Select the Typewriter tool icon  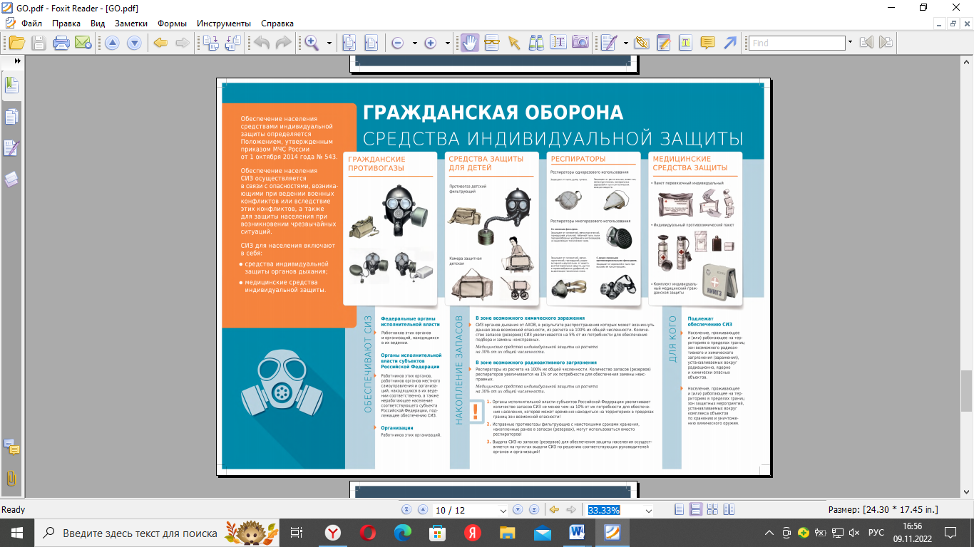pyautogui.click(x=685, y=43)
